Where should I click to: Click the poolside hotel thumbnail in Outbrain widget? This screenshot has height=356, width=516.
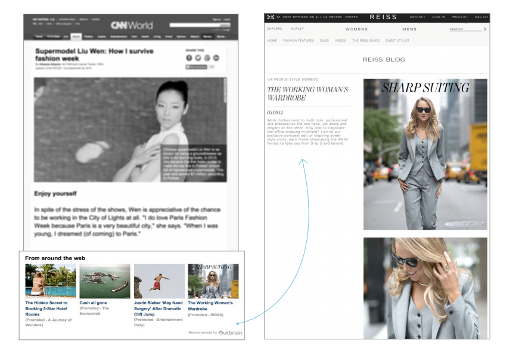click(51, 281)
